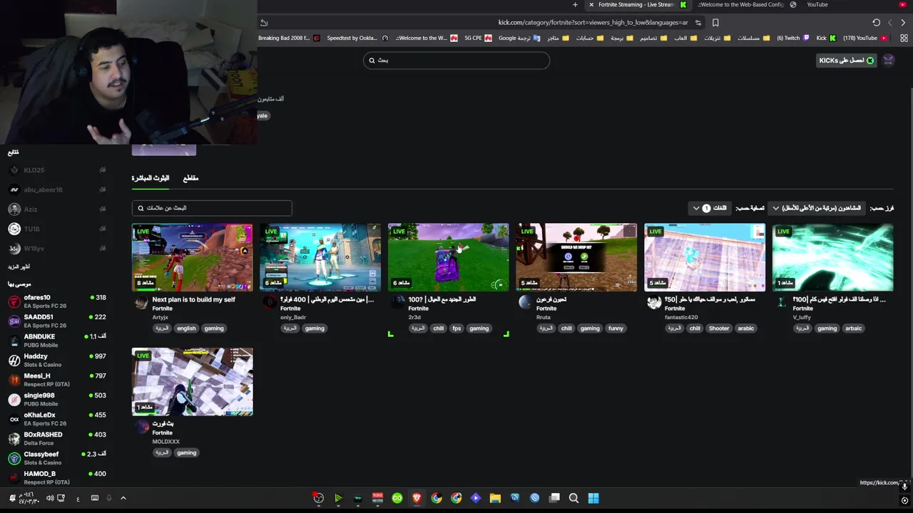Screen dimensions: 913x513
Task: Click the arbaic tag under V_luffy stream
Action: point(854,328)
